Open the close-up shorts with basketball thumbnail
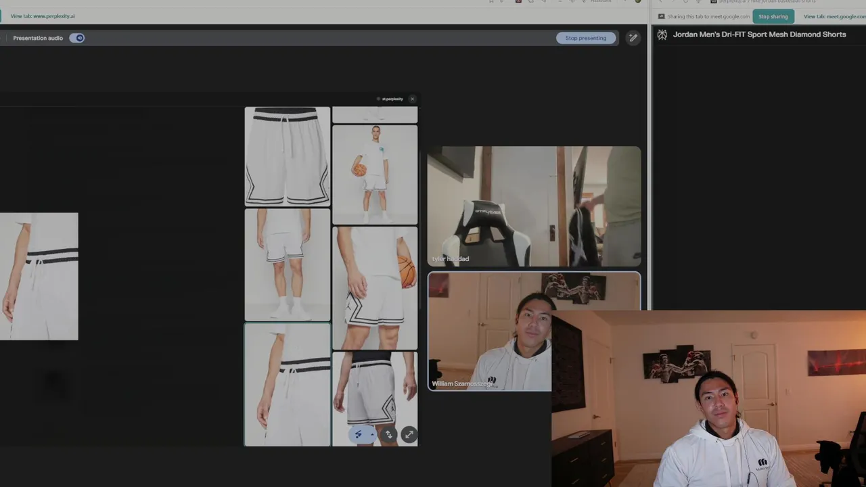 375,287
